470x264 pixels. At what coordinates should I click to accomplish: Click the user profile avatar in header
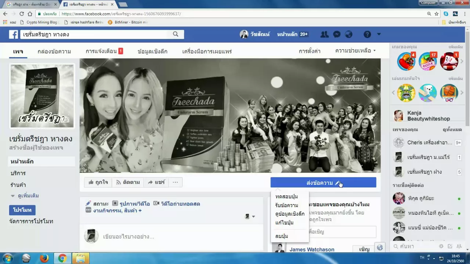coord(244,34)
